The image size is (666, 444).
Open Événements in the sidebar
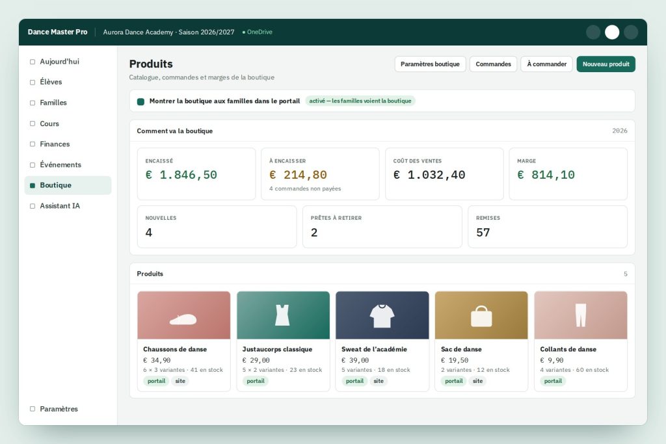click(x=68, y=164)
